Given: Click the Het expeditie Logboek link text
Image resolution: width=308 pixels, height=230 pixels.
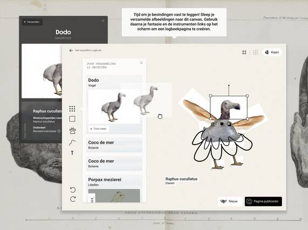Looking at the screenshot, I should tap(88, 51).
